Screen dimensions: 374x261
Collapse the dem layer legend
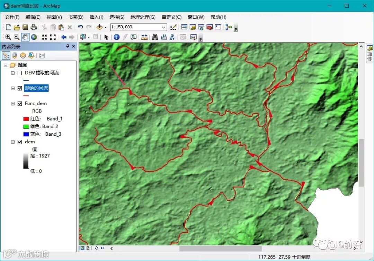13,142
